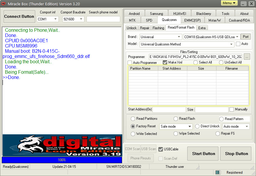Choose the Repair FS option
Screen dimensions: 256x176
(x=218, y=133)
